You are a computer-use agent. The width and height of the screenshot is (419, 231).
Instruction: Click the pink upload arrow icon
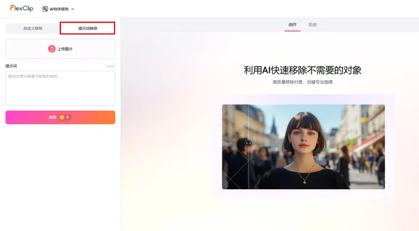[x=51, y=48]
